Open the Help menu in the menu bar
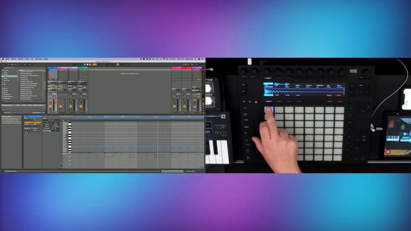The image size is (411, 231). coord(46,59)
